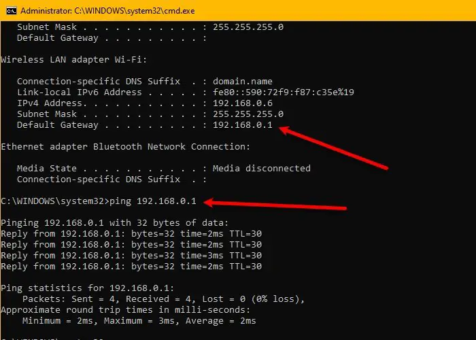
Task: Click the IPv6 address fe80::590:72f9:f87:c35e%19
Action: point(284,92)
